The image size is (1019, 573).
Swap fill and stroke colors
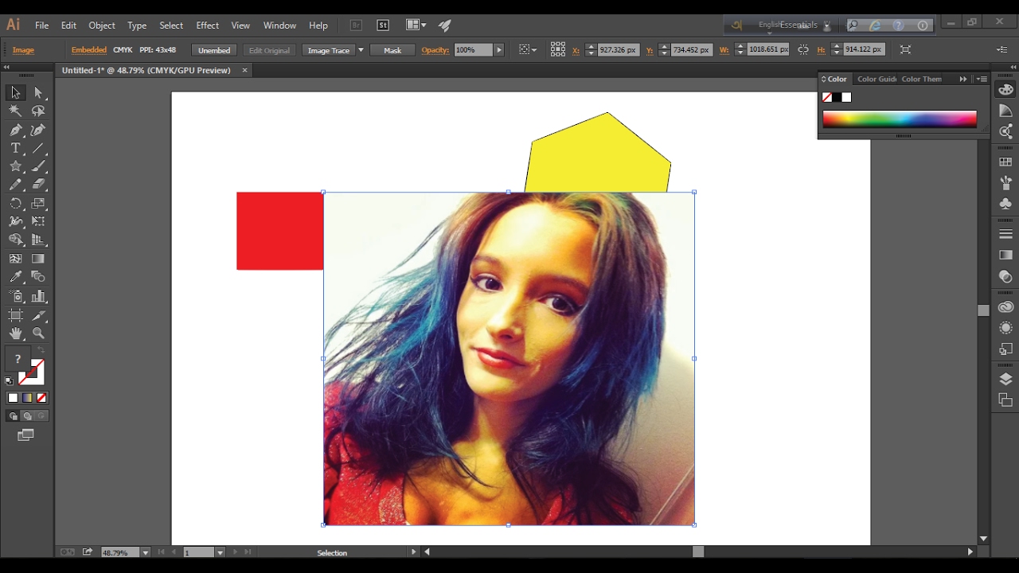[x=41, y=350]
